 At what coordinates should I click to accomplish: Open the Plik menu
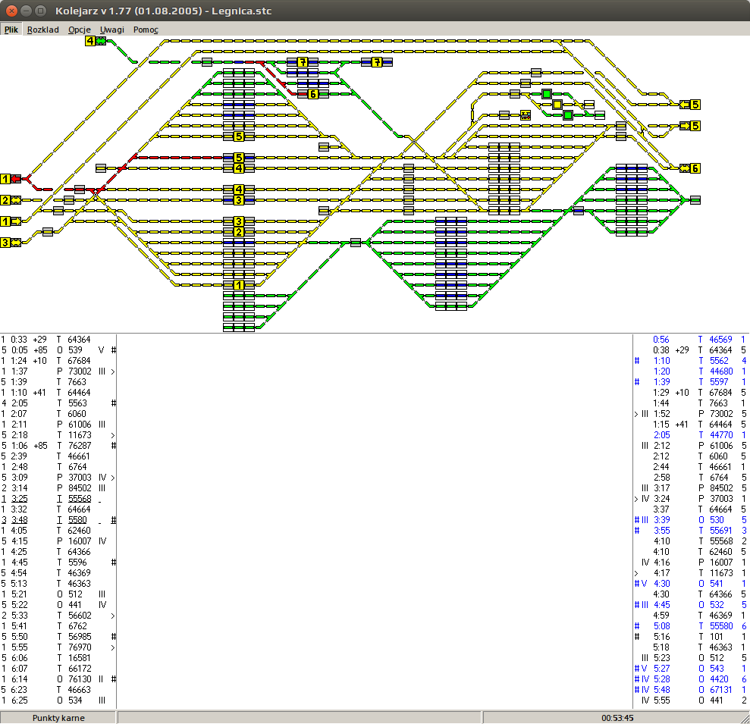pos(11,30)
